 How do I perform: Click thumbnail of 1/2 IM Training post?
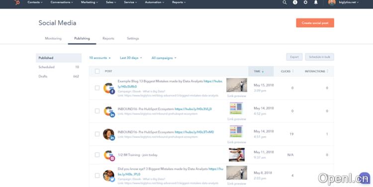(237, 155)
